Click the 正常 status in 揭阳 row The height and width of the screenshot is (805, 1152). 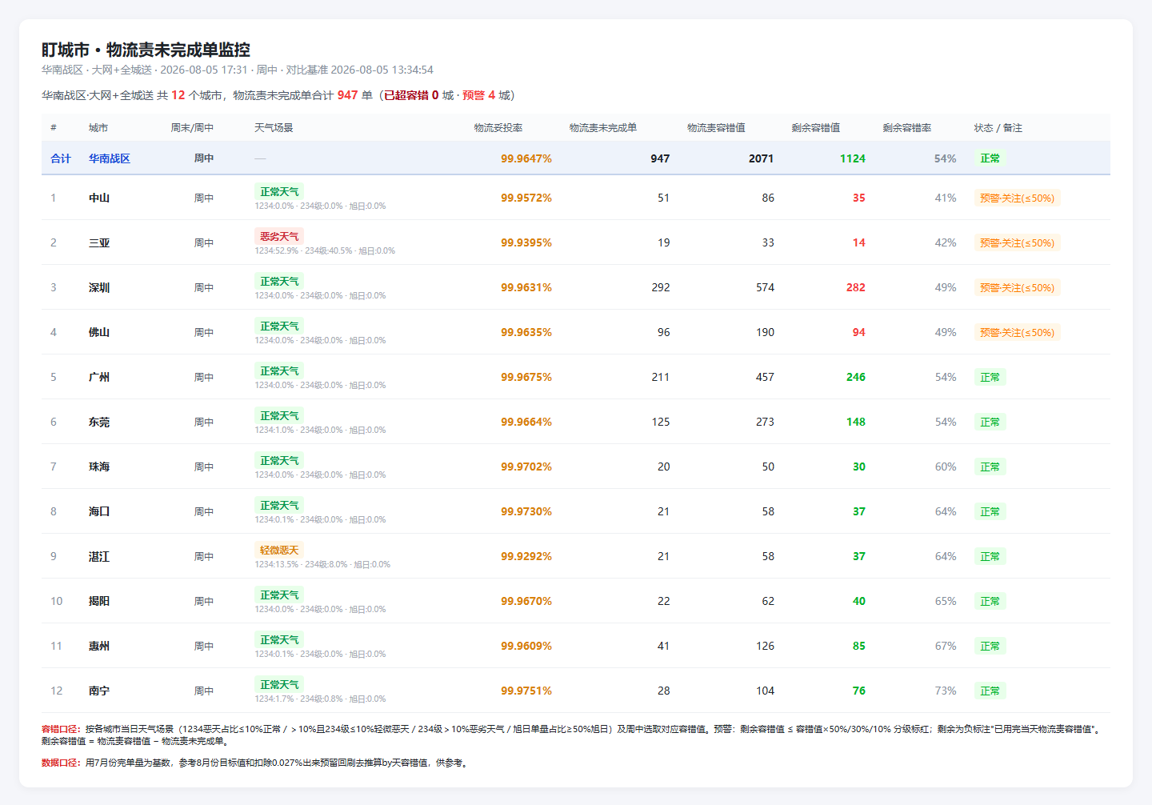[x=990, y=601]
